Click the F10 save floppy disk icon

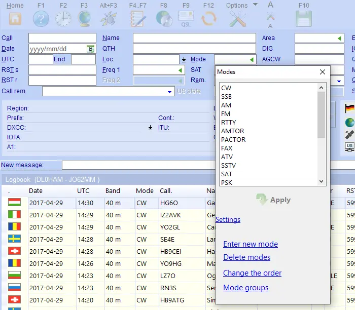(x=304, y=19)
